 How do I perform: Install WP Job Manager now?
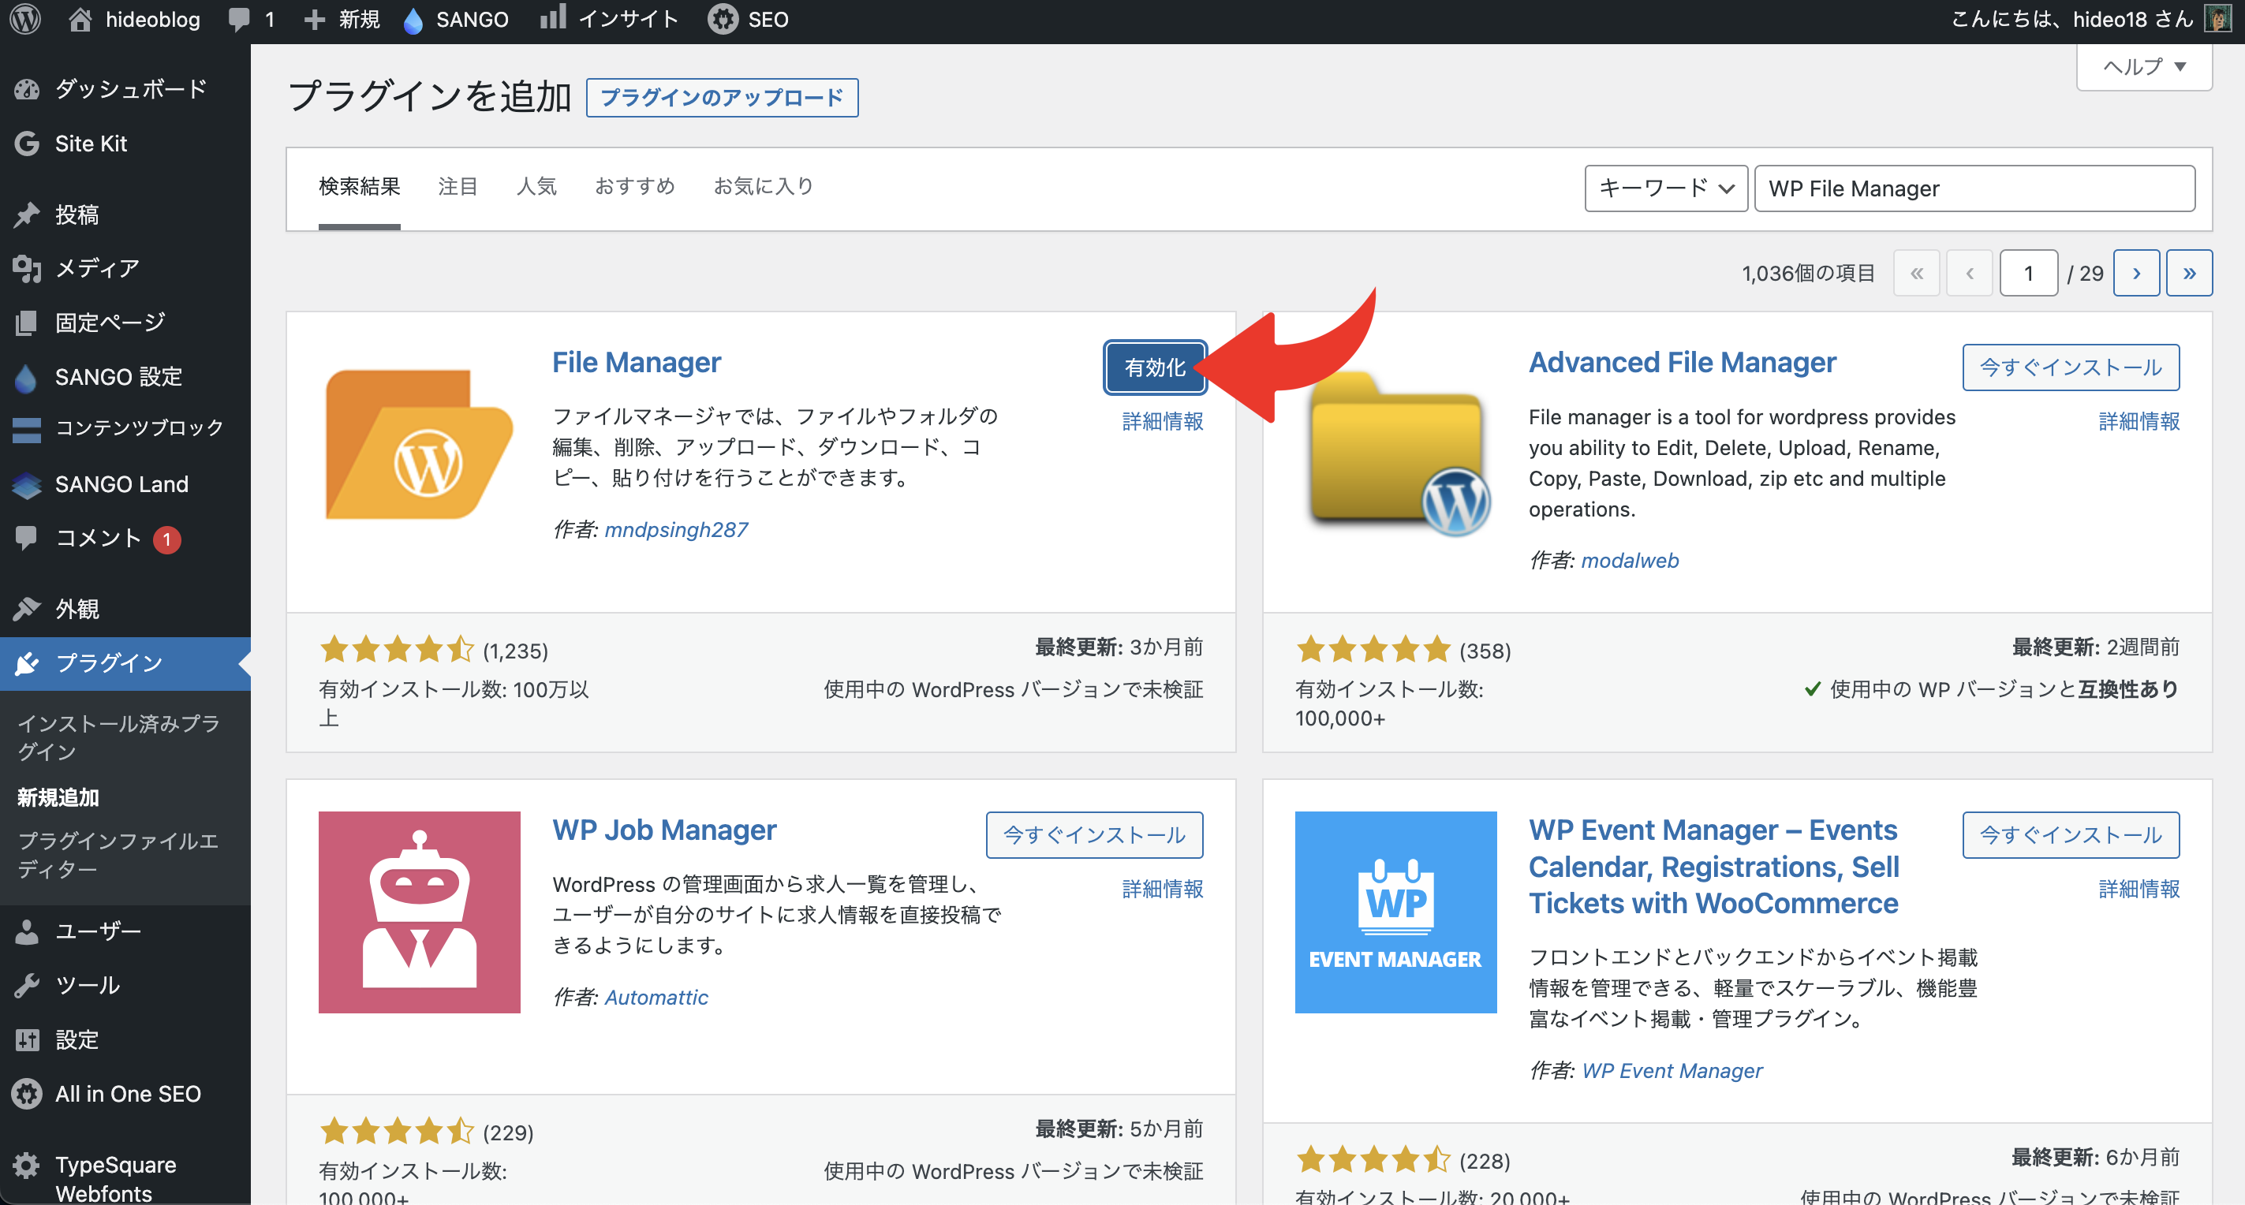click(x=1094, y=834)
